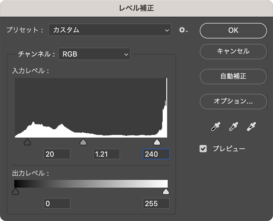Focus the gamma field showing 1.21
This screenshot has height=221, width=273.
point(106,154)
